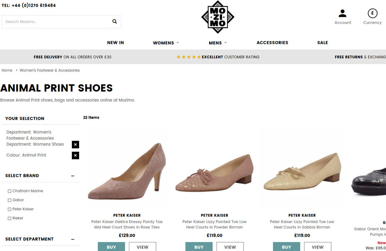Tick the Gabor brand checkbox
The image size is (386, 251).
[9, 200]
